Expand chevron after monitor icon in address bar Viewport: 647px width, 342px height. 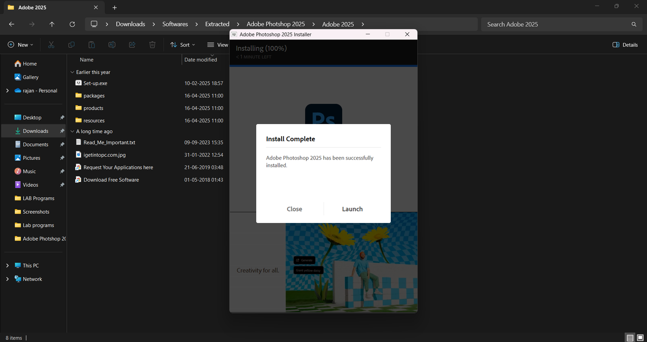pyautogui.click(x=107, y=24)
